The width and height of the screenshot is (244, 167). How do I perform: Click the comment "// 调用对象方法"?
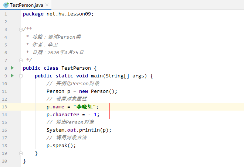(67, 138)
